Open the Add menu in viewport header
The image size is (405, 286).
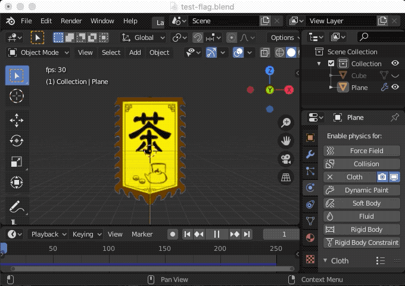coord(135,52)
